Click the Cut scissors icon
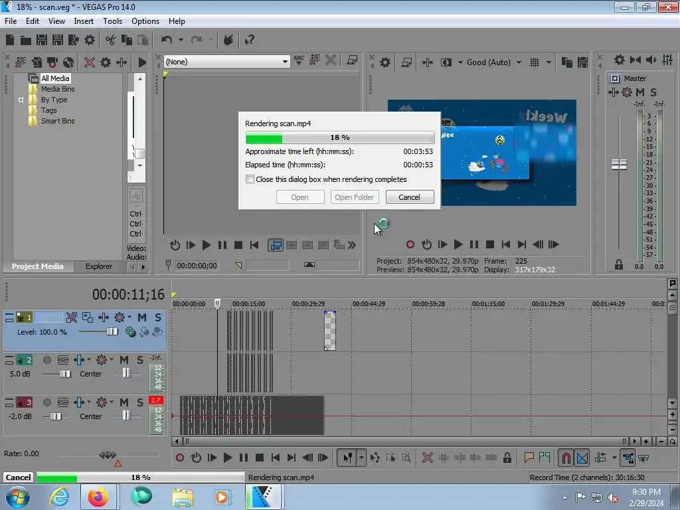 (x=111, y=40)
